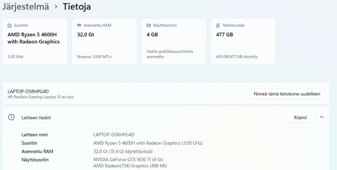The image size is (337, 170).
Task: Open the AMD Ryzen 5 4600H card
Action: [35, 41]
